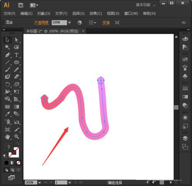Image resolution: width=192 pixels, height=186 pixels.
Task: Select the Hand tool
Action: [7, 137]
